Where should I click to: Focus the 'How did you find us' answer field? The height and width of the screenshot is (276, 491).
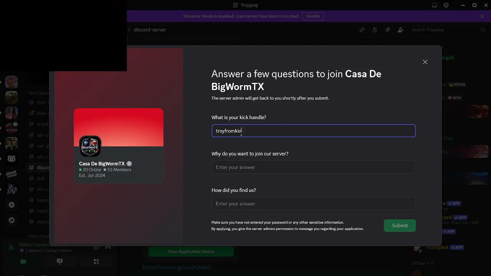tap(313, 204)
